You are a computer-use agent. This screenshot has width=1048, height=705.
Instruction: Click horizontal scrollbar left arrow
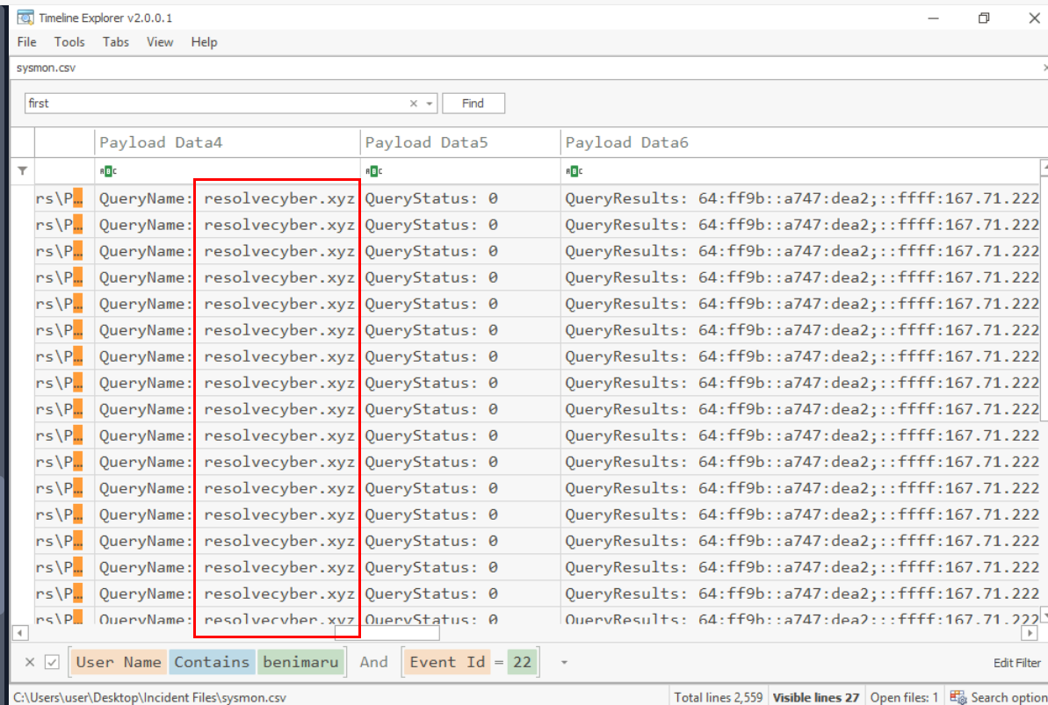point(21,633)
